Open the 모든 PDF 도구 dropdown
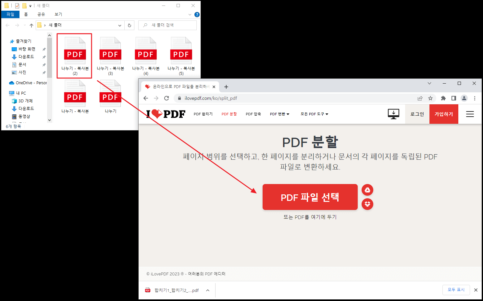The image size is (483, 301). pyautogui.click(x=314, y=114)
